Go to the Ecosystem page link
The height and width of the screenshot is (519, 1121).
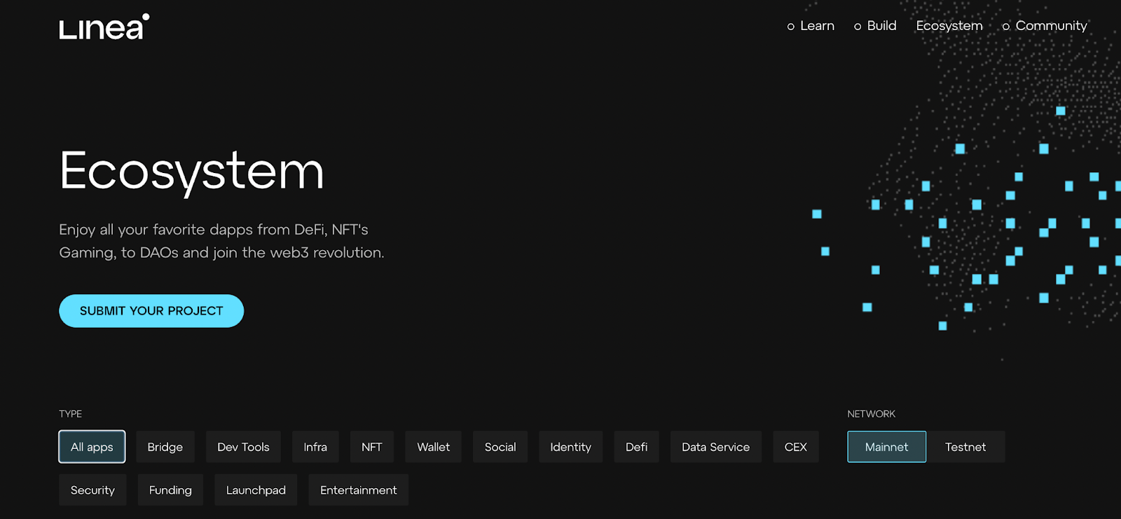(949, 26)
